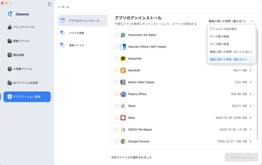Click the Google Chrome app icon
262x165 pixels.
click(123, 142)
